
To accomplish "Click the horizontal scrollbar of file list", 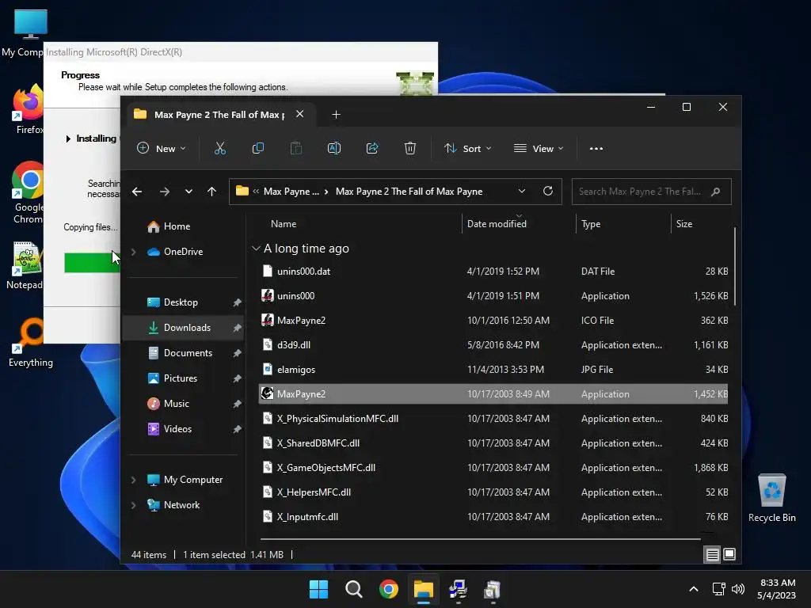I will tap(481, 539).
